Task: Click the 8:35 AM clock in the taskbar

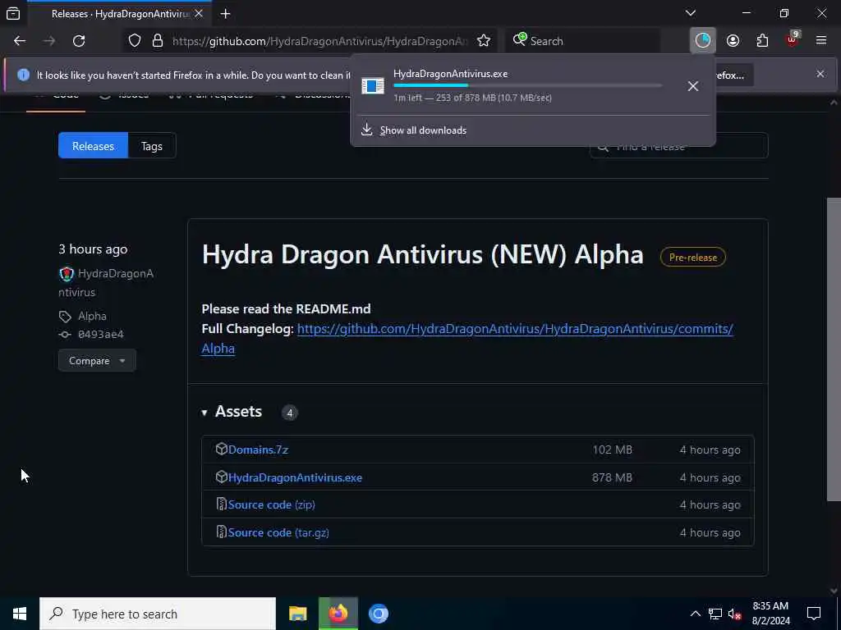Action: coord(770,606)
